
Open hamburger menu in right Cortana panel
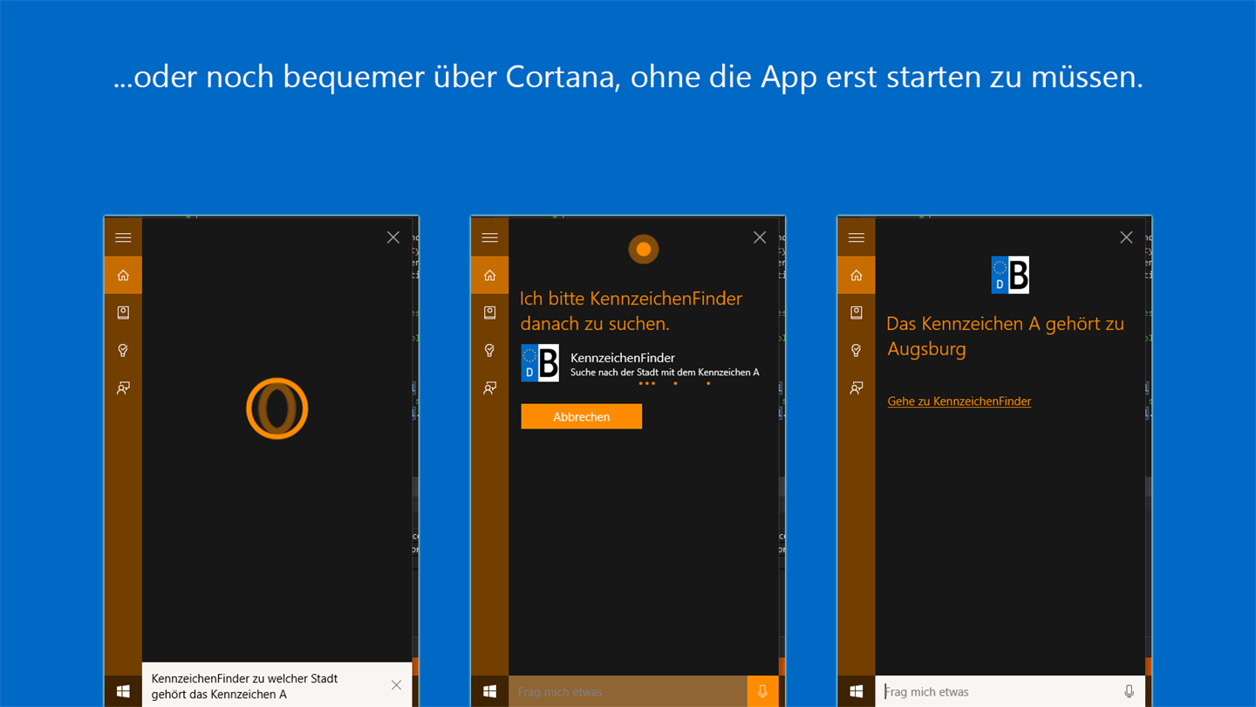click(856, 237)
